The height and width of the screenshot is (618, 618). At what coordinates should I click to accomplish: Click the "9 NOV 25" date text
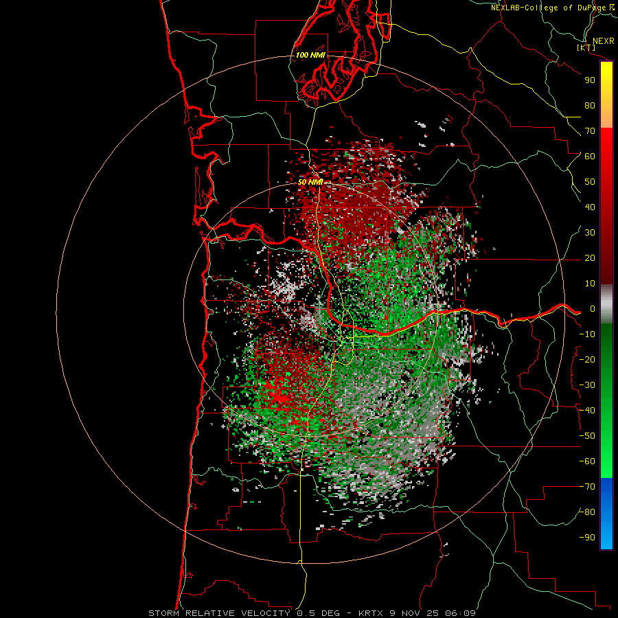point(414,613)
